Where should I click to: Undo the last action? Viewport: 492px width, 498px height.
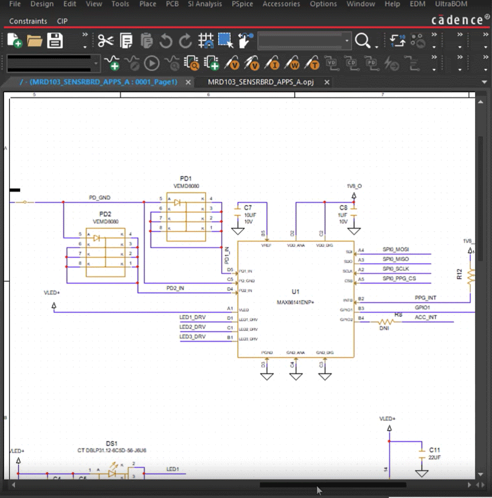pos(166,41)
